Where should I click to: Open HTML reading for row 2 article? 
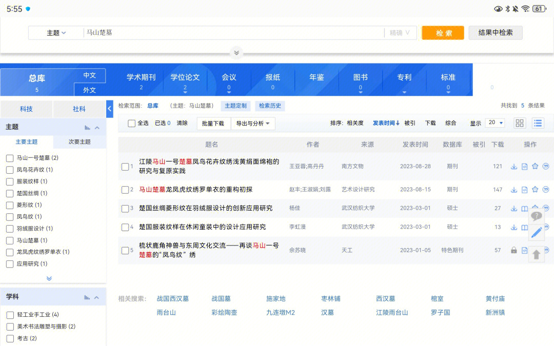(524, 190)
